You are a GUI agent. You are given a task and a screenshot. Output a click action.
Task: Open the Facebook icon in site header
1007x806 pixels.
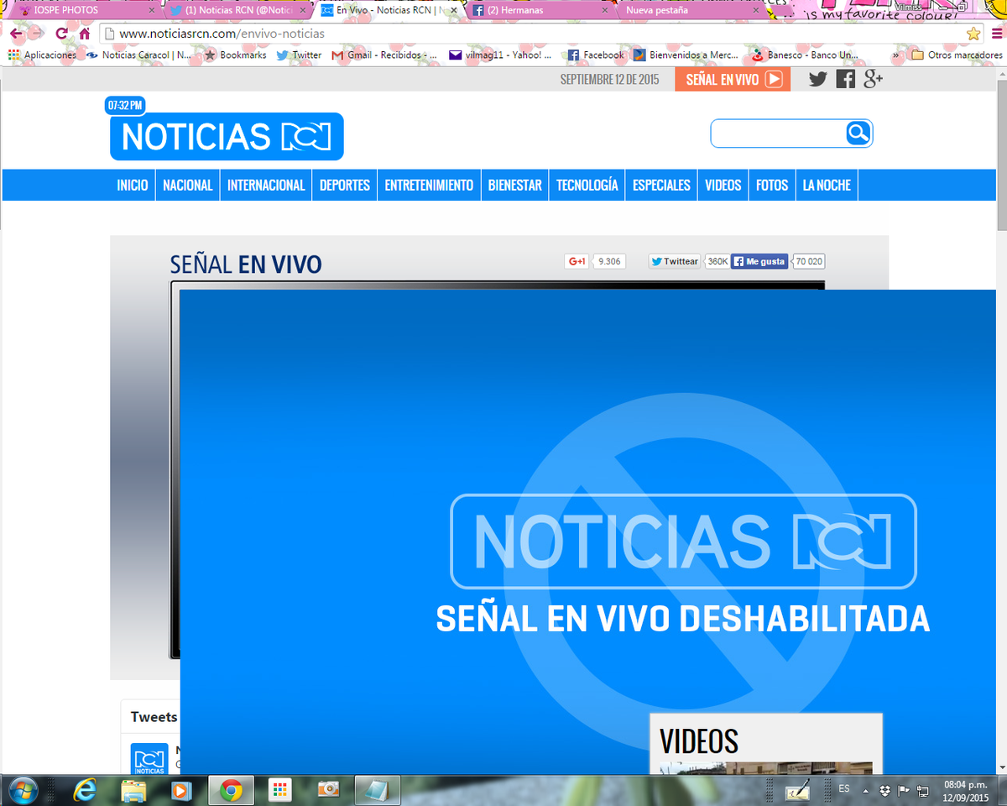coord(845,79)
